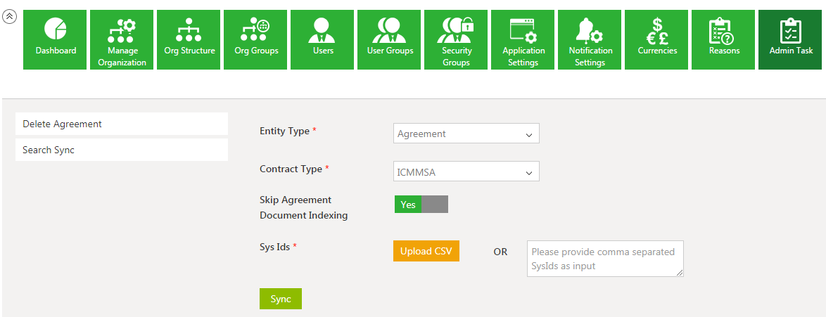Open the Users tile
This screenshot has width=826, height=317.
point(323,39)
